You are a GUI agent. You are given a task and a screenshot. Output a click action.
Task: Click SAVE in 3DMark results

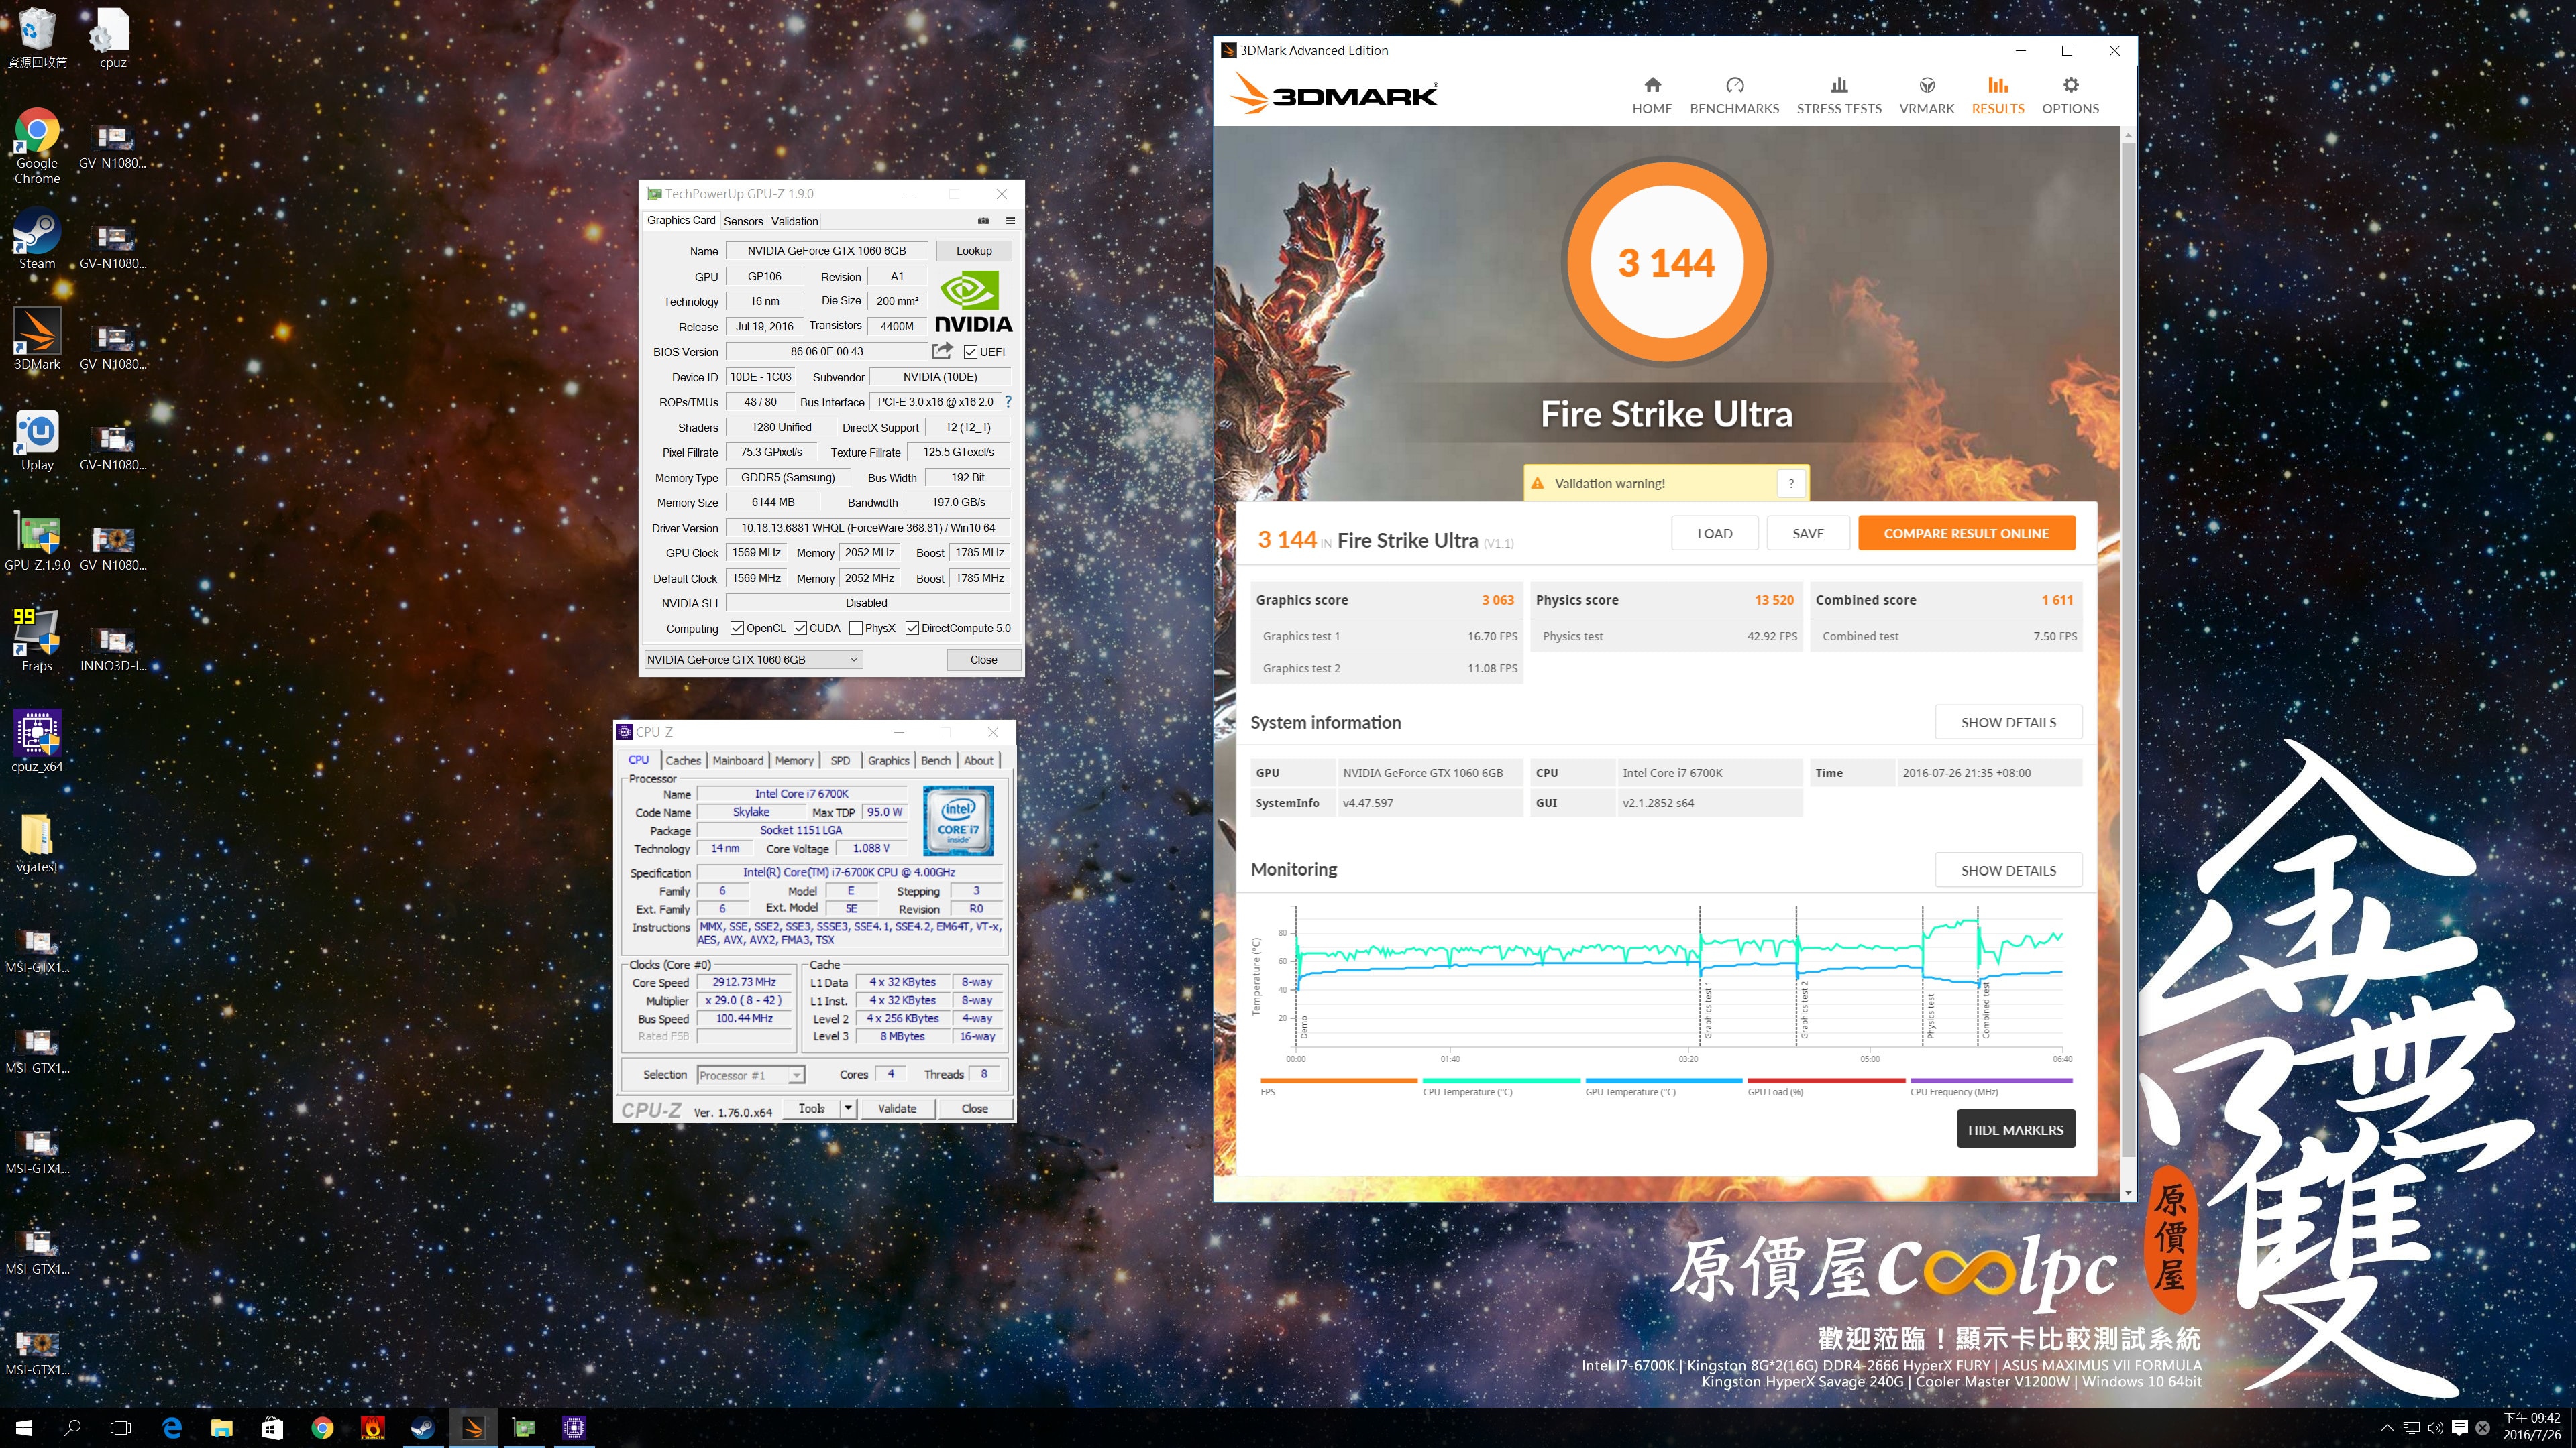pyautogui.click(x=1808, y=534)
